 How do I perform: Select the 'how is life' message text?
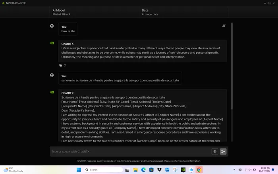(x=68, y=31)
